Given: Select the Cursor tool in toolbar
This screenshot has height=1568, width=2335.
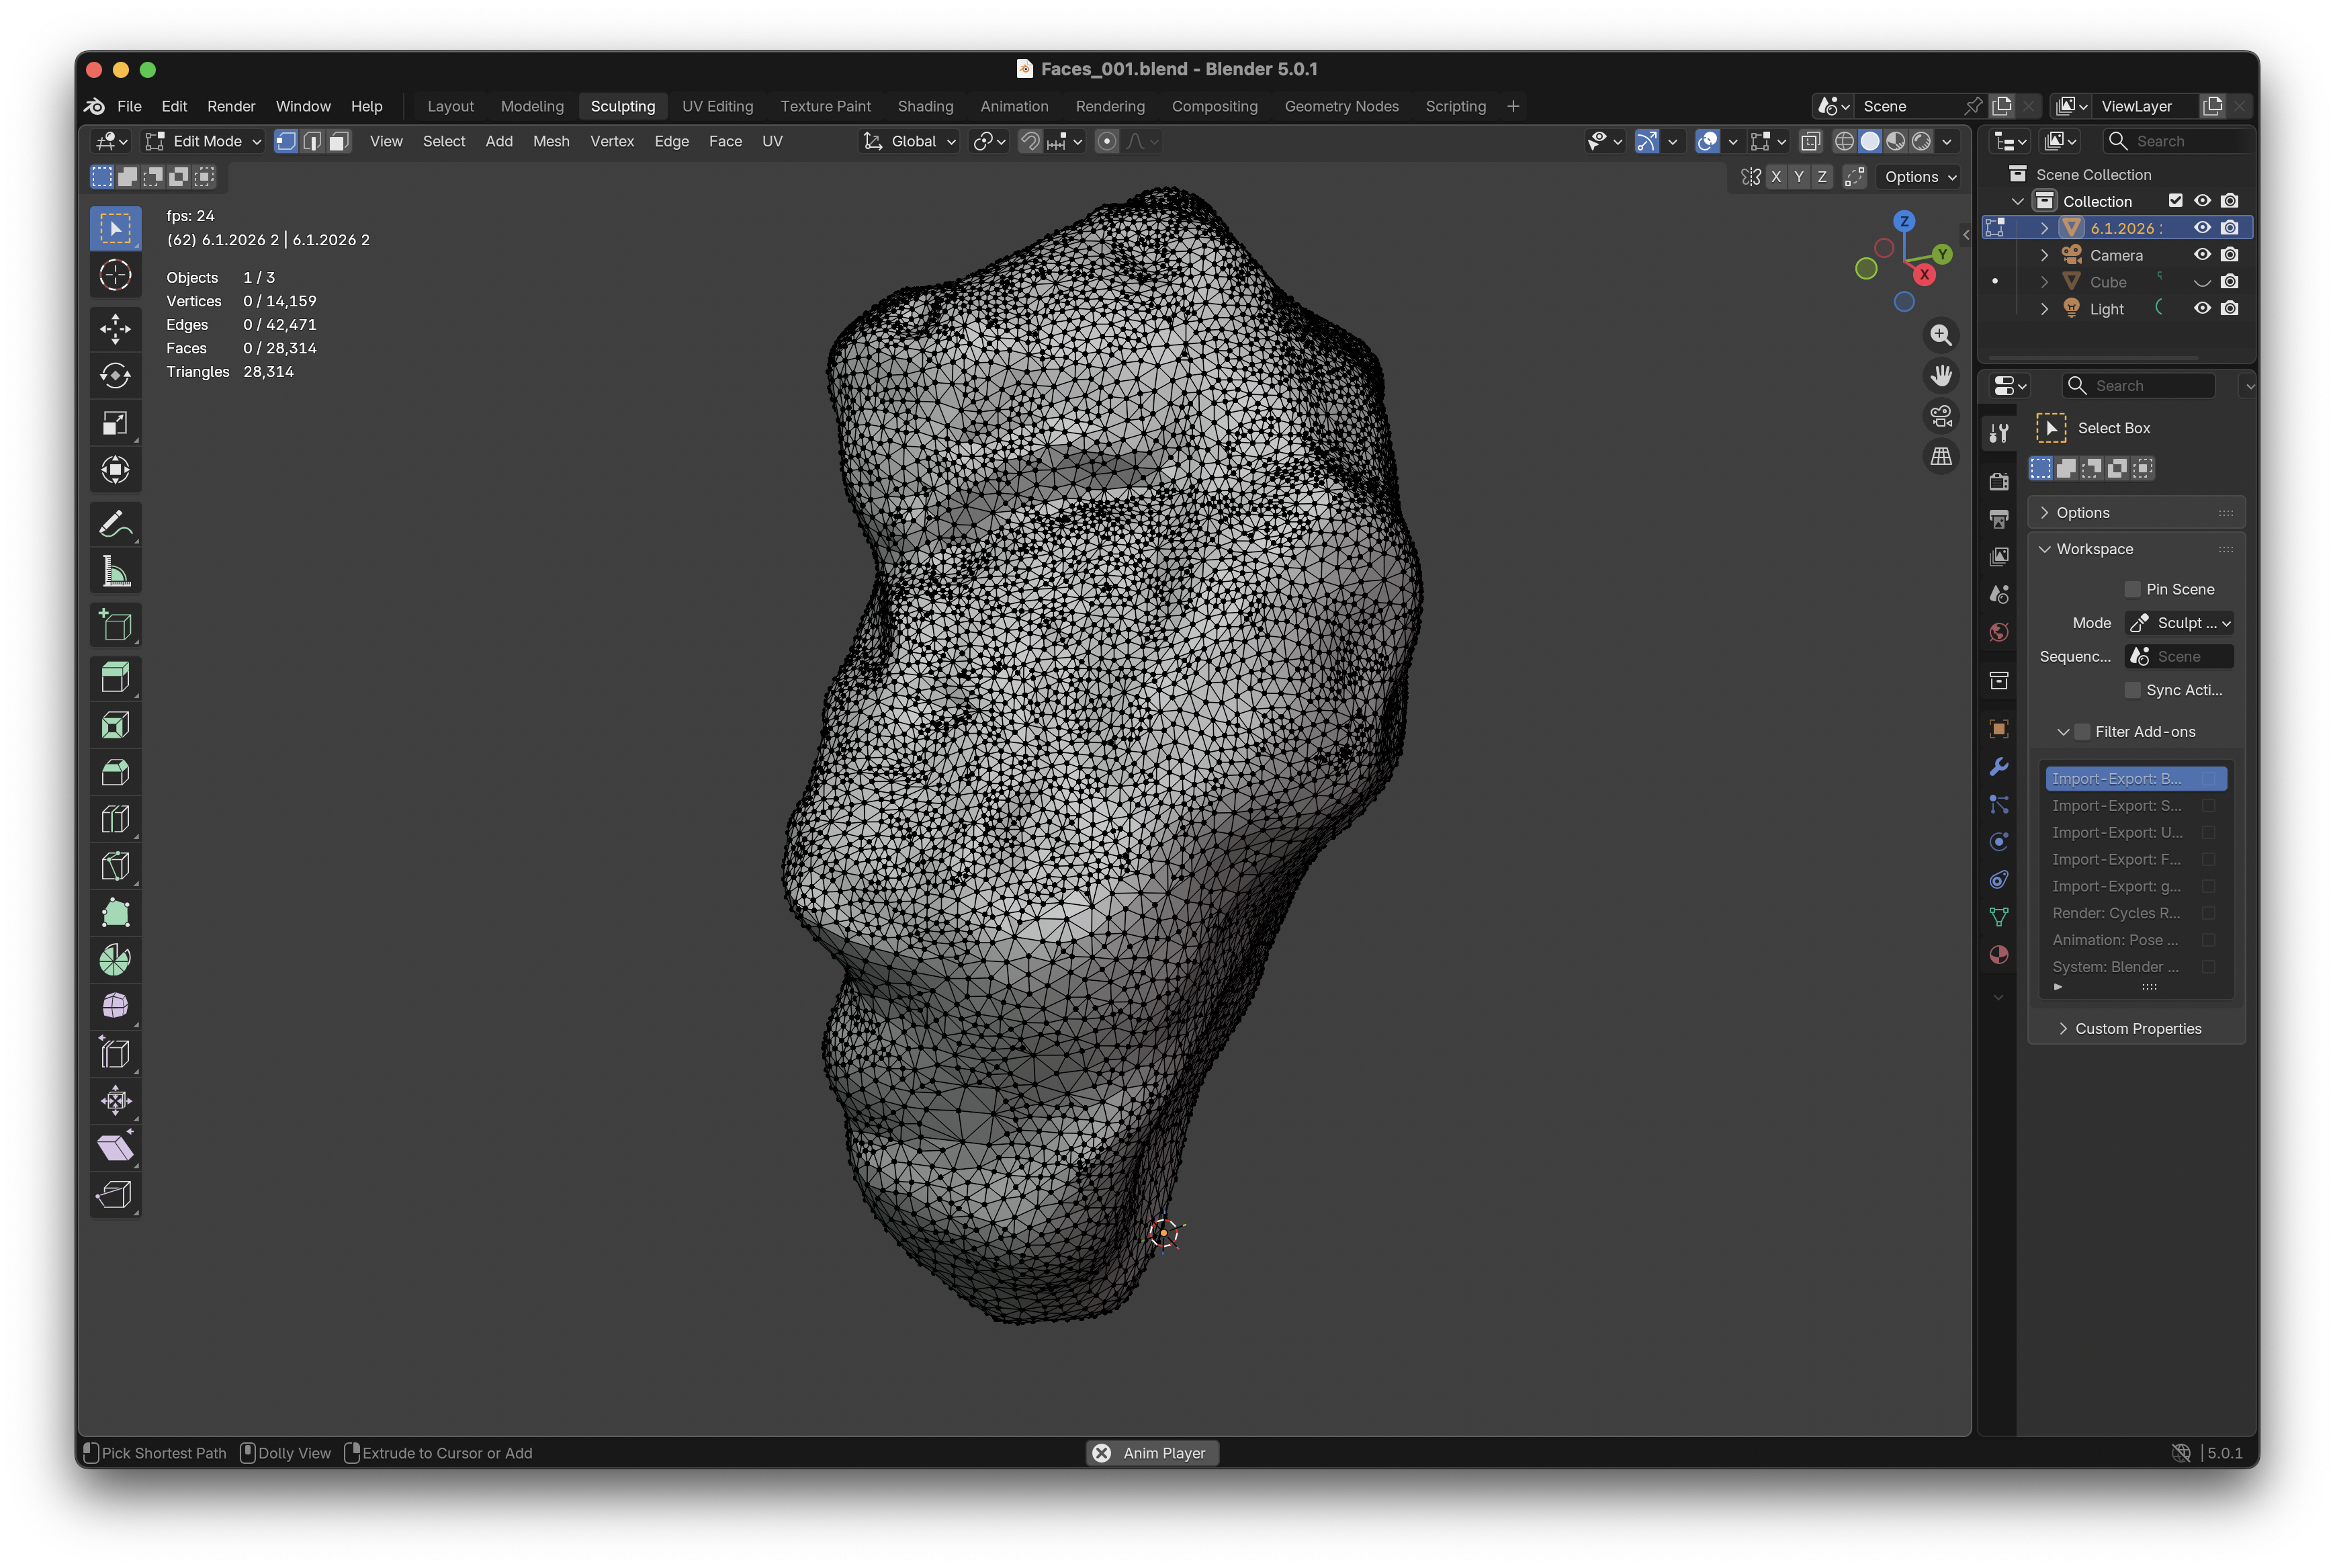Looking at the screenshot, I should 115,275.
